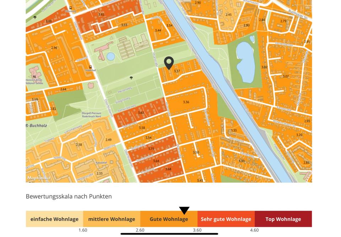Select the 'Sehr gute Wohnlage' scale segment
Image resolution: width=341 pixels, height=237 pixels.
[226, 219]
